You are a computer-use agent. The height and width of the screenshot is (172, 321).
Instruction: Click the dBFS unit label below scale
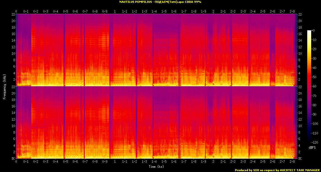[x=313, y=147]
